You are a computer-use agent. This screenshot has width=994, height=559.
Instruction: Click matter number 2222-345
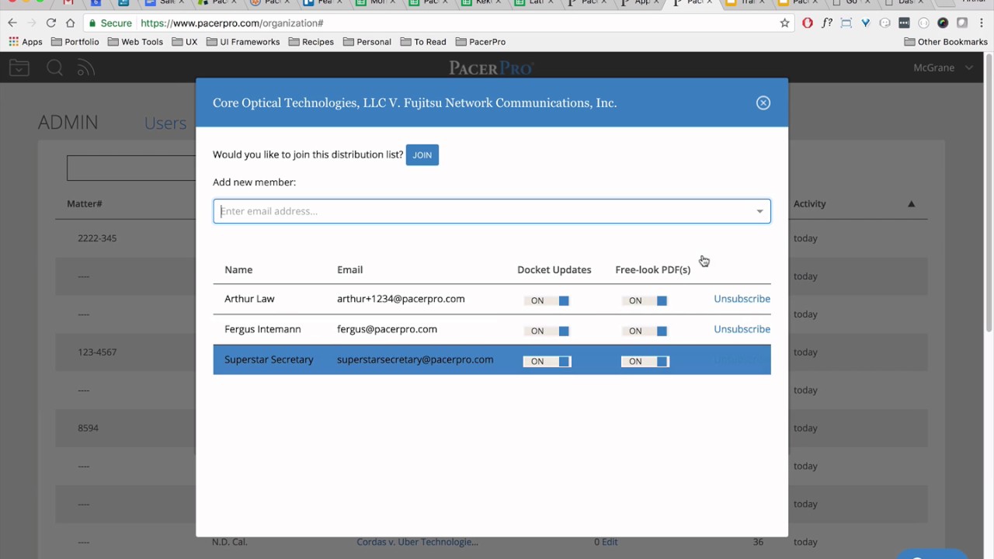point(97,238)
